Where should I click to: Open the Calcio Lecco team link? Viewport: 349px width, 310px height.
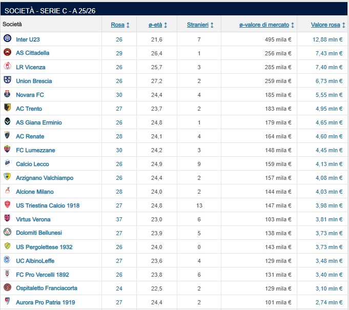click(x=33, y=164)
